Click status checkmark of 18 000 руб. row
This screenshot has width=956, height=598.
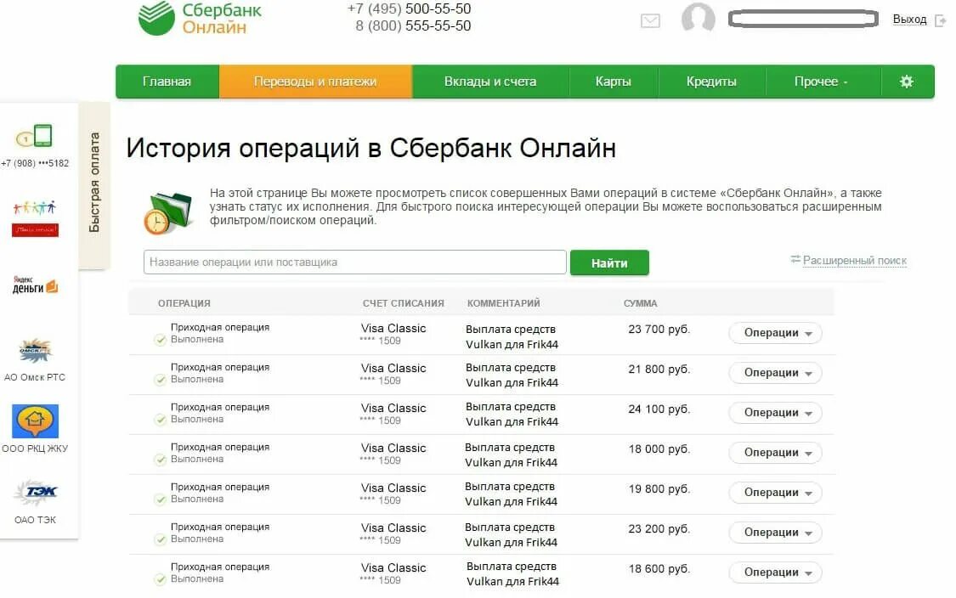161,460
